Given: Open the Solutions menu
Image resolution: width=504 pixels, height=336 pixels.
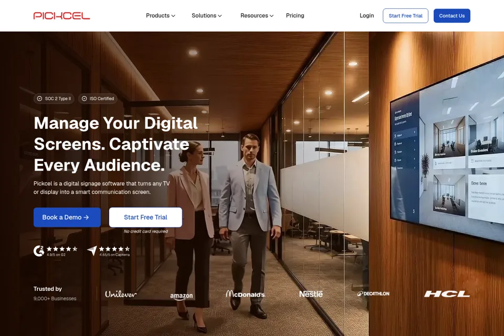Looking at the screenshot, I should (x=207, y=15).
